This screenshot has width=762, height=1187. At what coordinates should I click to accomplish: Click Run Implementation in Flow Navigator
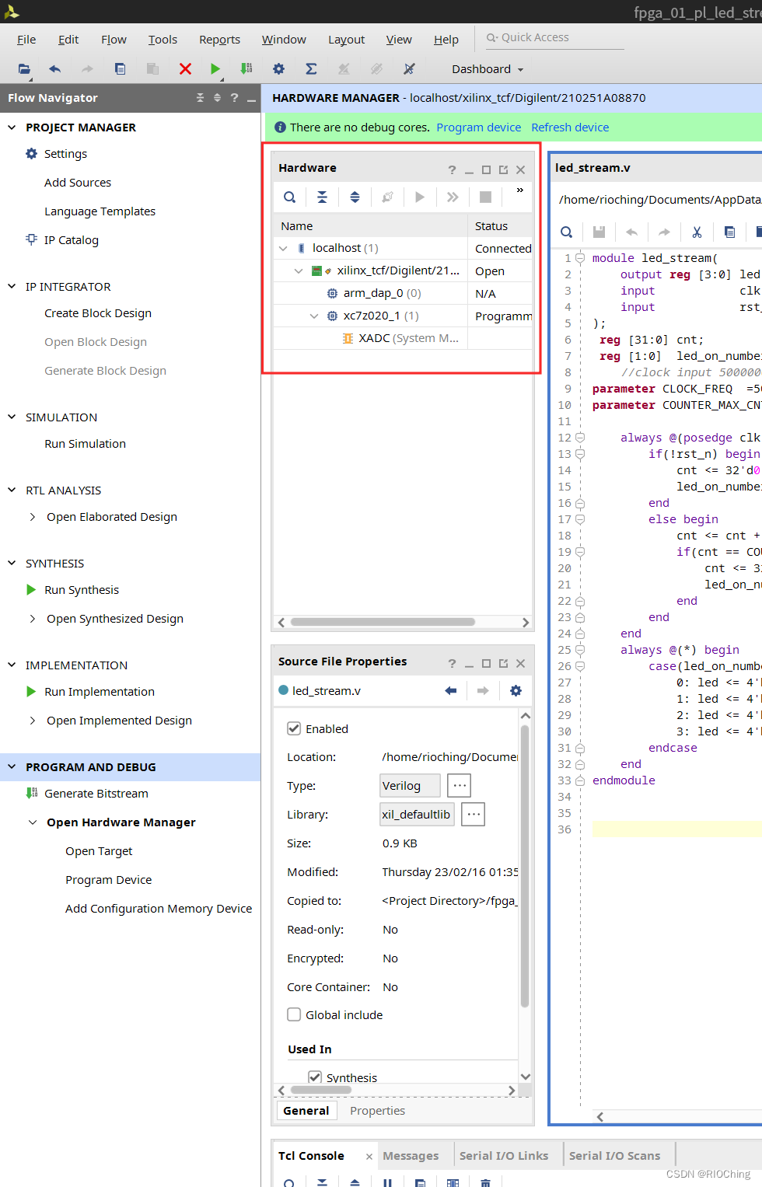(100, 692)
